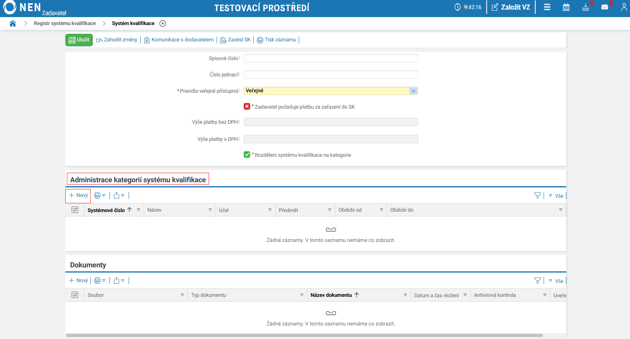Open Registr systému kvalifikace breadcrumb

(65, 23)
